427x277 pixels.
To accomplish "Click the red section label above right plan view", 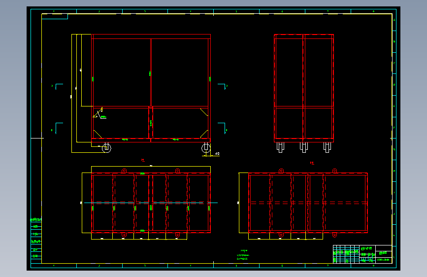I will [312, 163].
